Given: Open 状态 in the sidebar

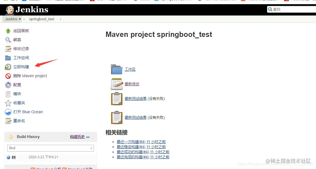Looking at the screenshot, I should 17,40.
